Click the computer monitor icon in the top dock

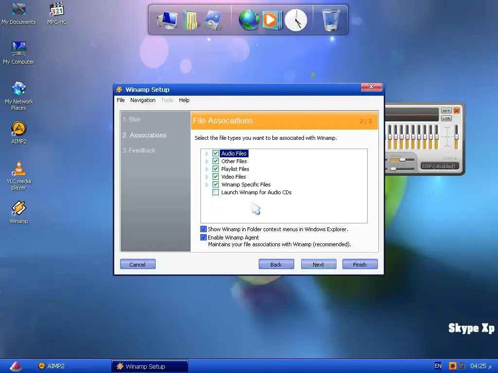[167, 20]
